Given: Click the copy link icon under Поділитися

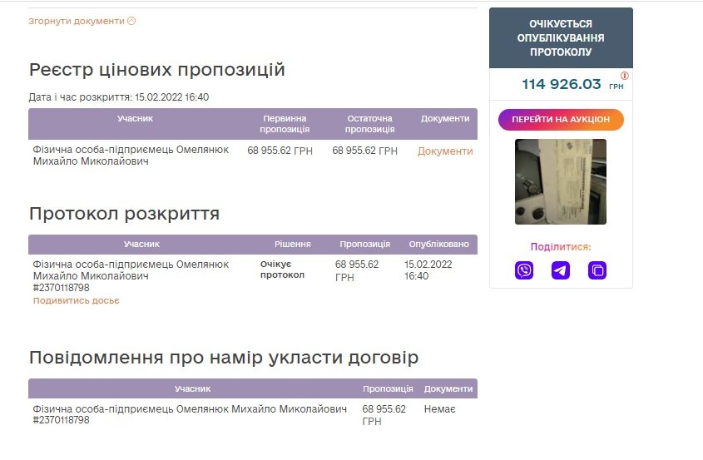Looking at the screenshot, I should [597, 270].
